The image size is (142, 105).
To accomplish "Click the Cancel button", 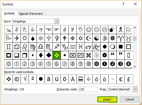I will 129,99.
